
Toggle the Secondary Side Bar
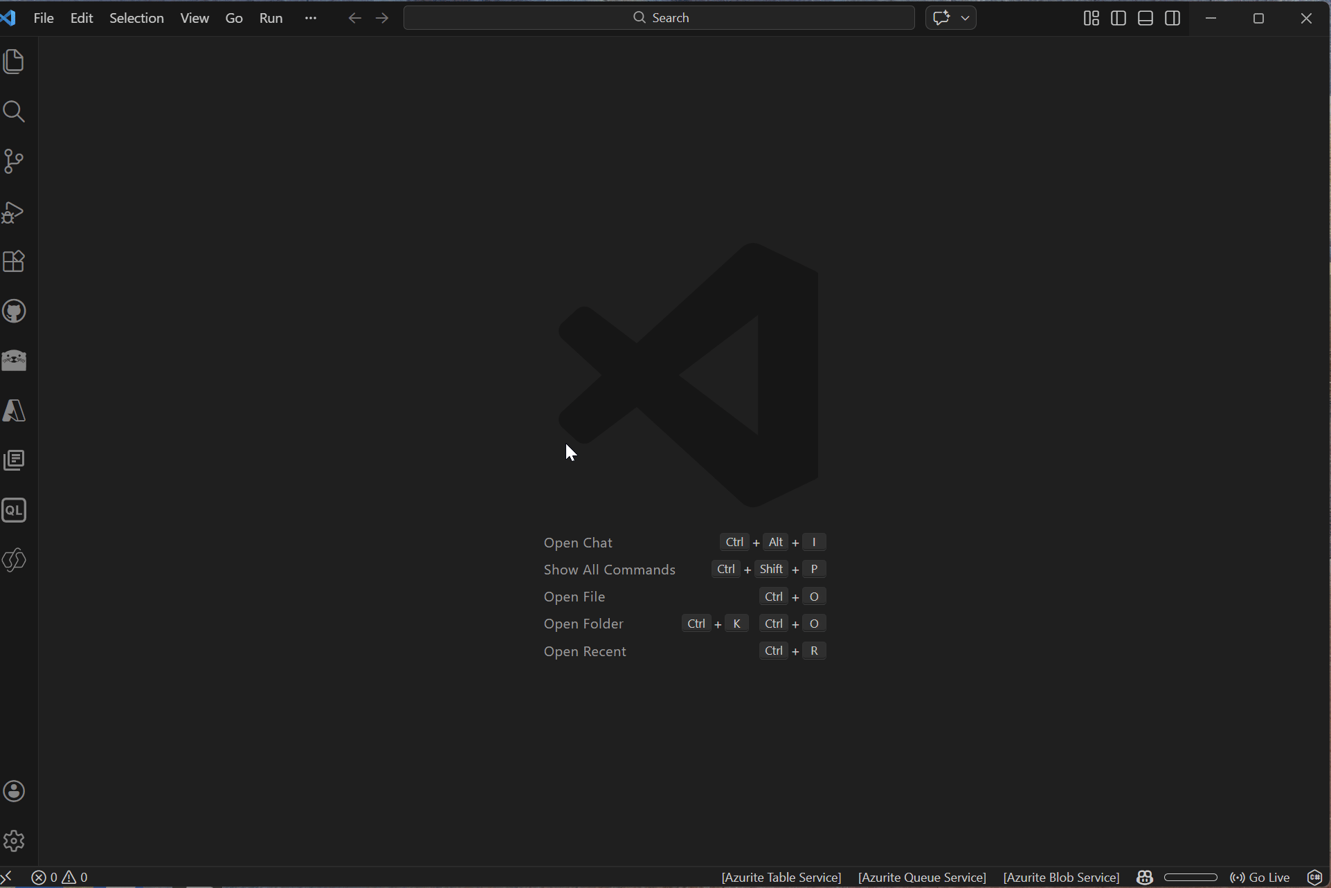(x=1172, y=18)
